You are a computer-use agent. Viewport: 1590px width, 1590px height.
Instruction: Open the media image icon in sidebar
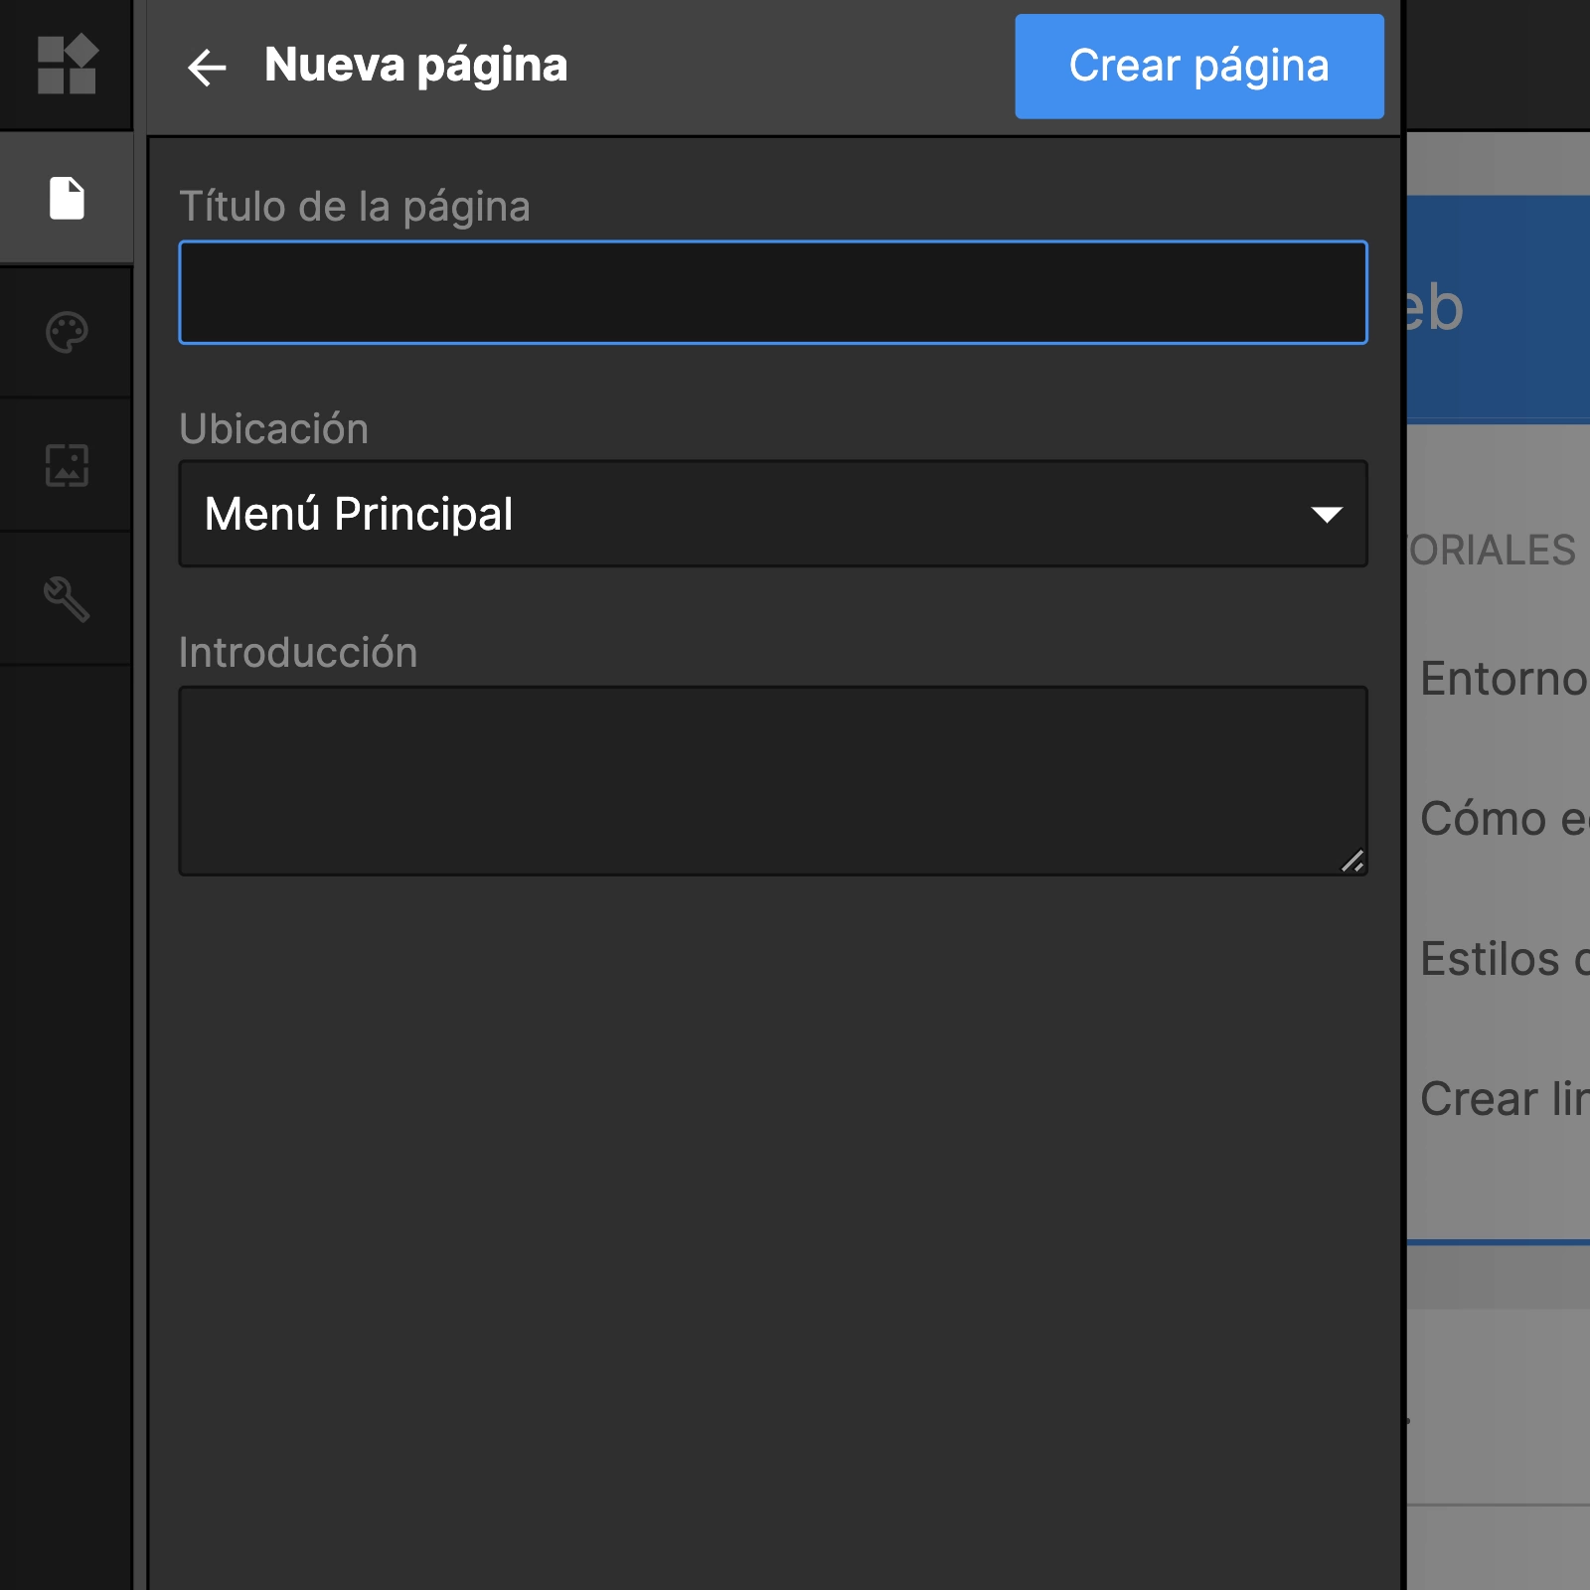67,465
